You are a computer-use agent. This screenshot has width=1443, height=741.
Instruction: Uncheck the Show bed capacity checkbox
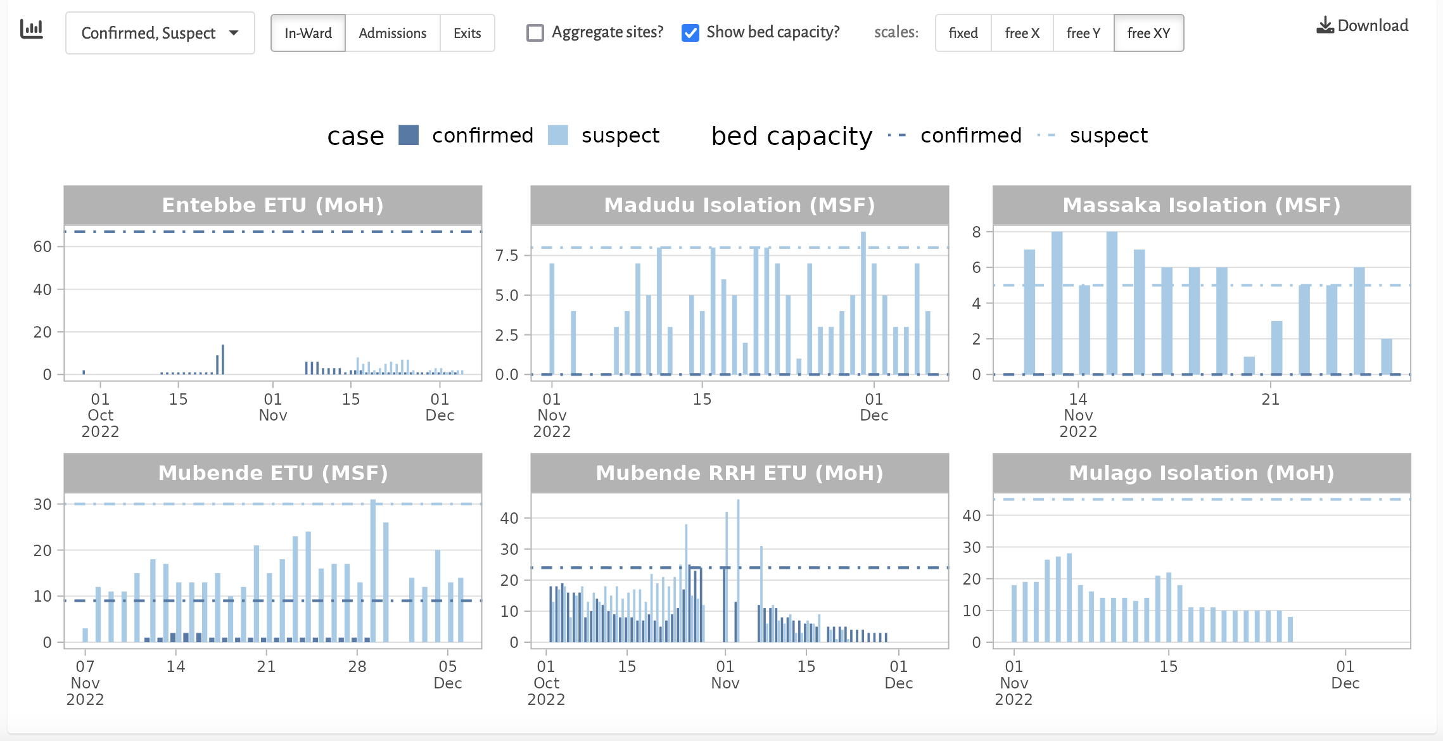tap(690, 32)
